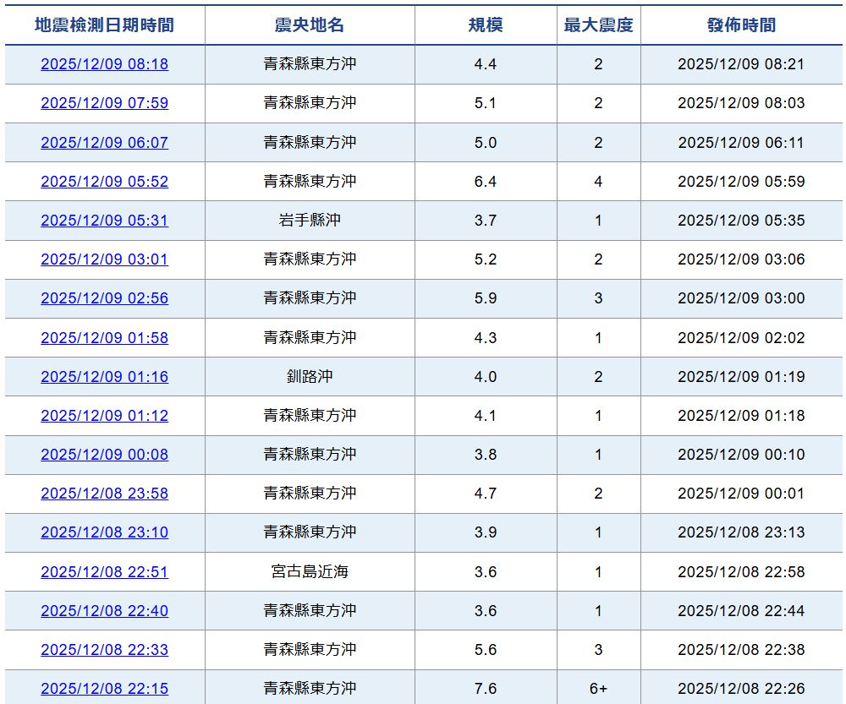Viewport: 846px width, 704px height.
Task: Open the 2025/12/08 23:10 earthquake report
Action: 105,532
